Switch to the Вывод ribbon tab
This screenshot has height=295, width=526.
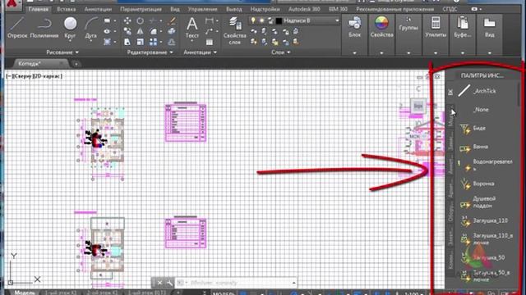pos(233,9)
